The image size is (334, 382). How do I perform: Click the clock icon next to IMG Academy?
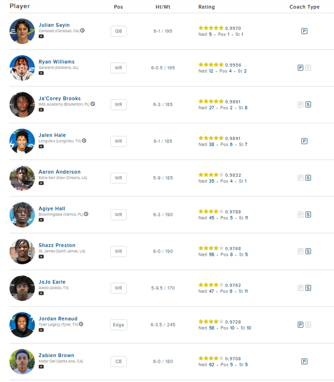(93, 104)
